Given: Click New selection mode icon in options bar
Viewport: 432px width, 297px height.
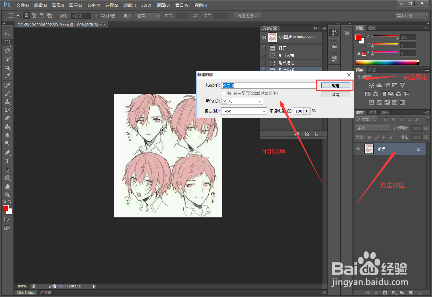Looking at the screenshot, I should pos(27,15).
